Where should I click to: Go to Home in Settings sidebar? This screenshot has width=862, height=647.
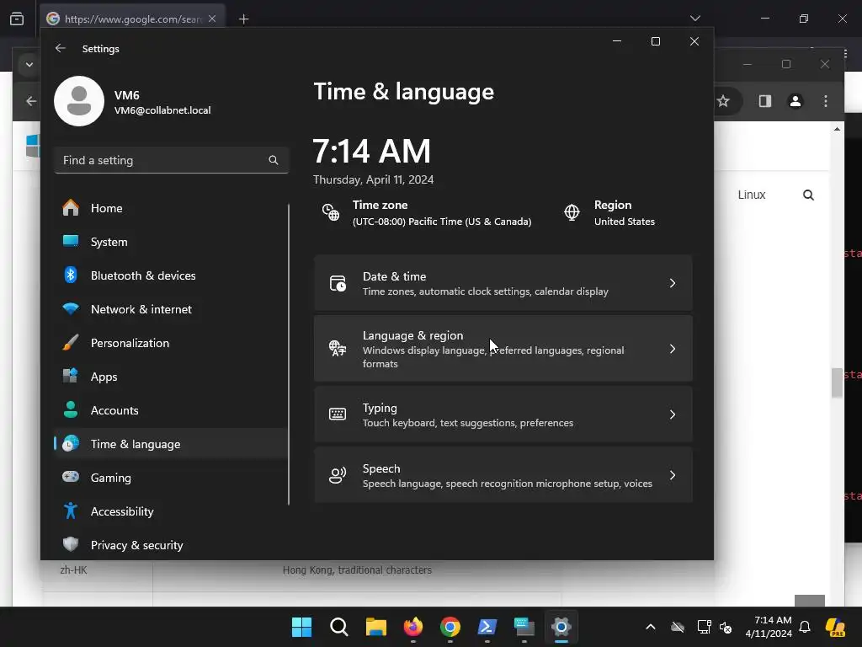[170, 208]
